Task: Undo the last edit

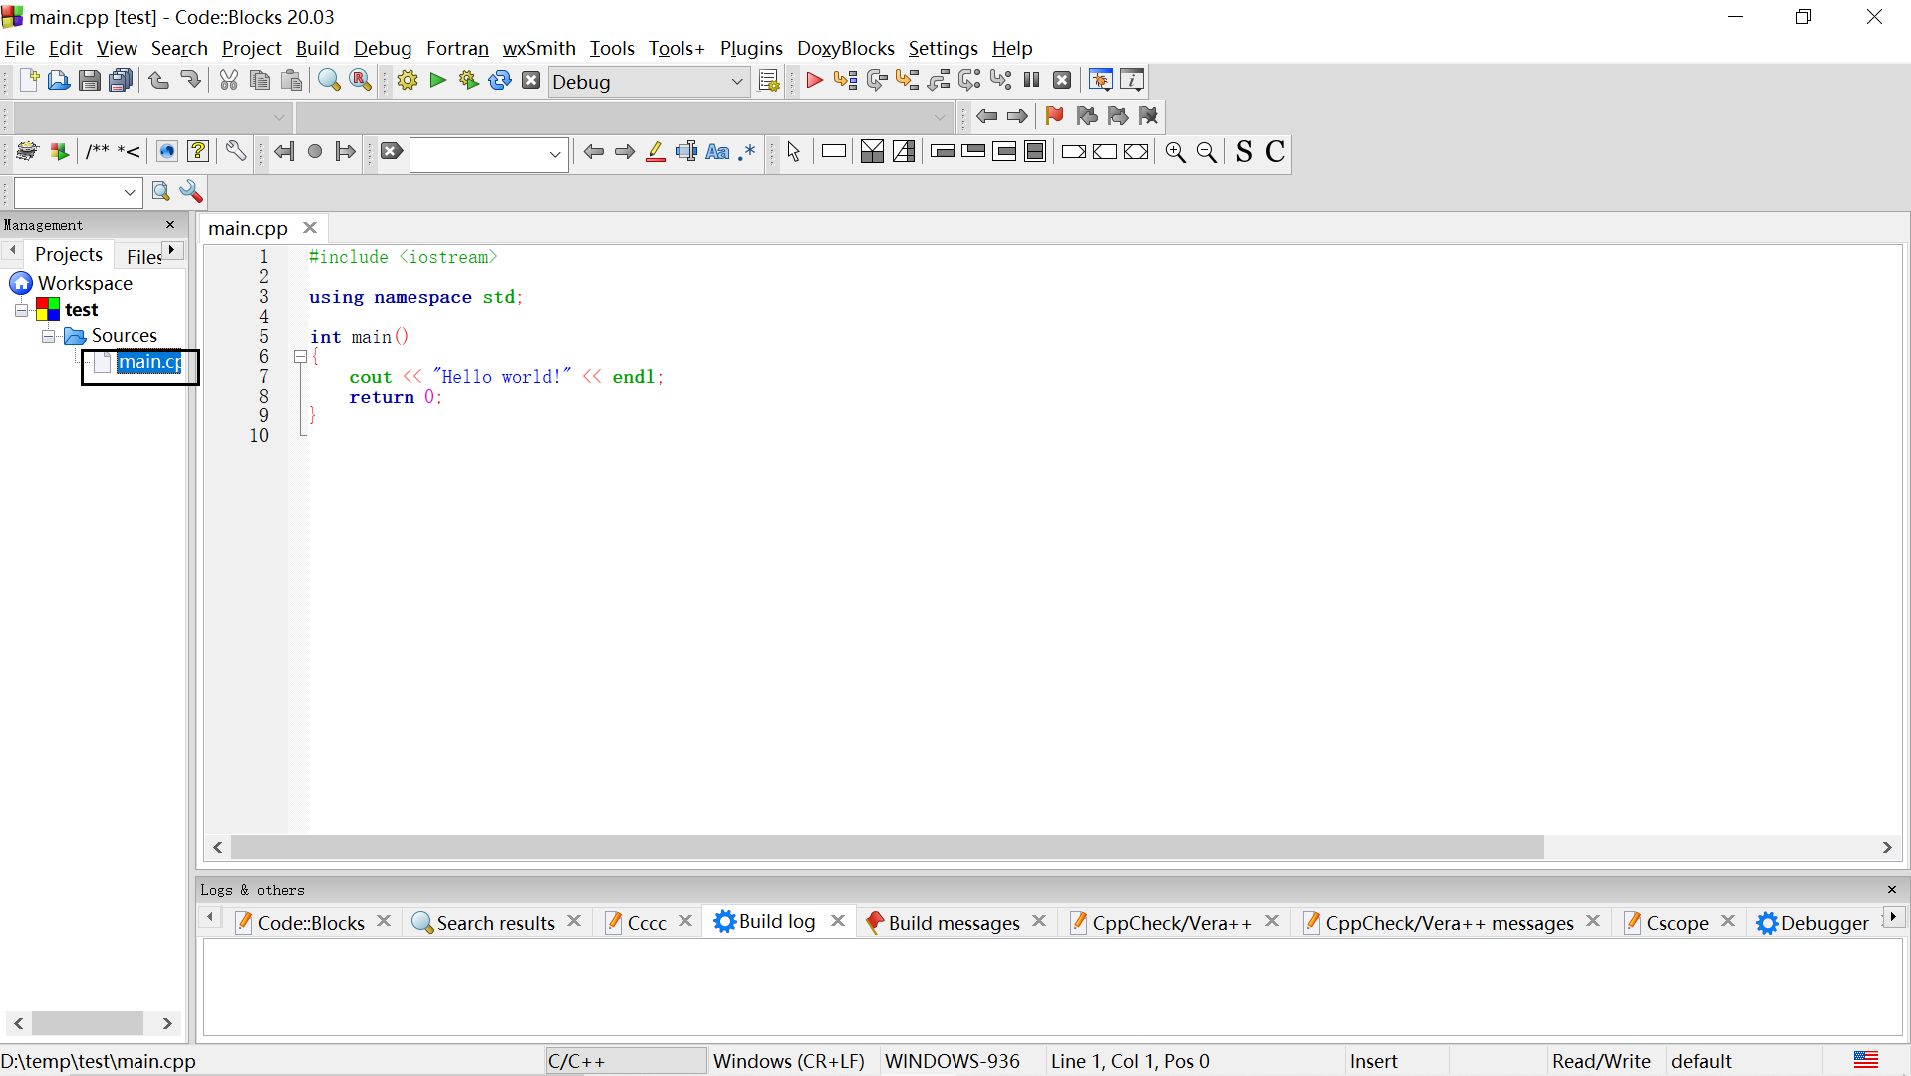Action: point(158,81)
